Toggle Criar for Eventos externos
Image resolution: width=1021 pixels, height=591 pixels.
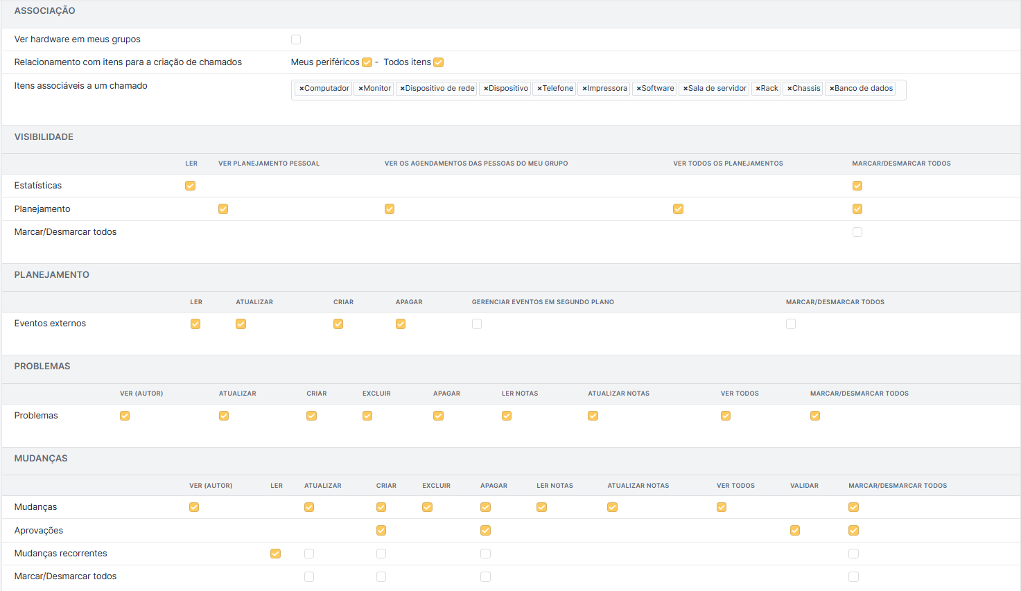tap(338, 324)
